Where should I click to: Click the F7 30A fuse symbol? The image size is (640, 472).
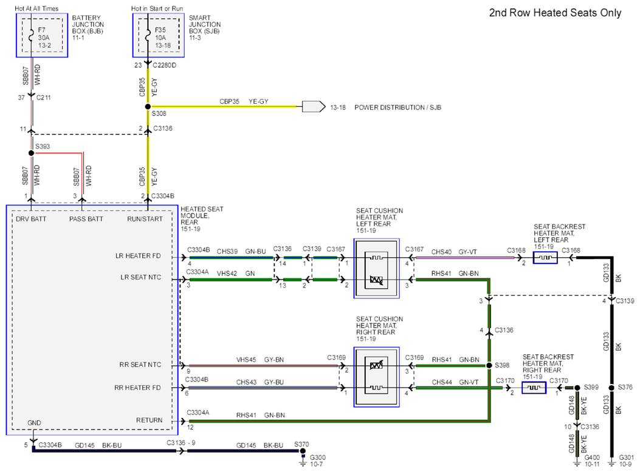coord(32,35)
